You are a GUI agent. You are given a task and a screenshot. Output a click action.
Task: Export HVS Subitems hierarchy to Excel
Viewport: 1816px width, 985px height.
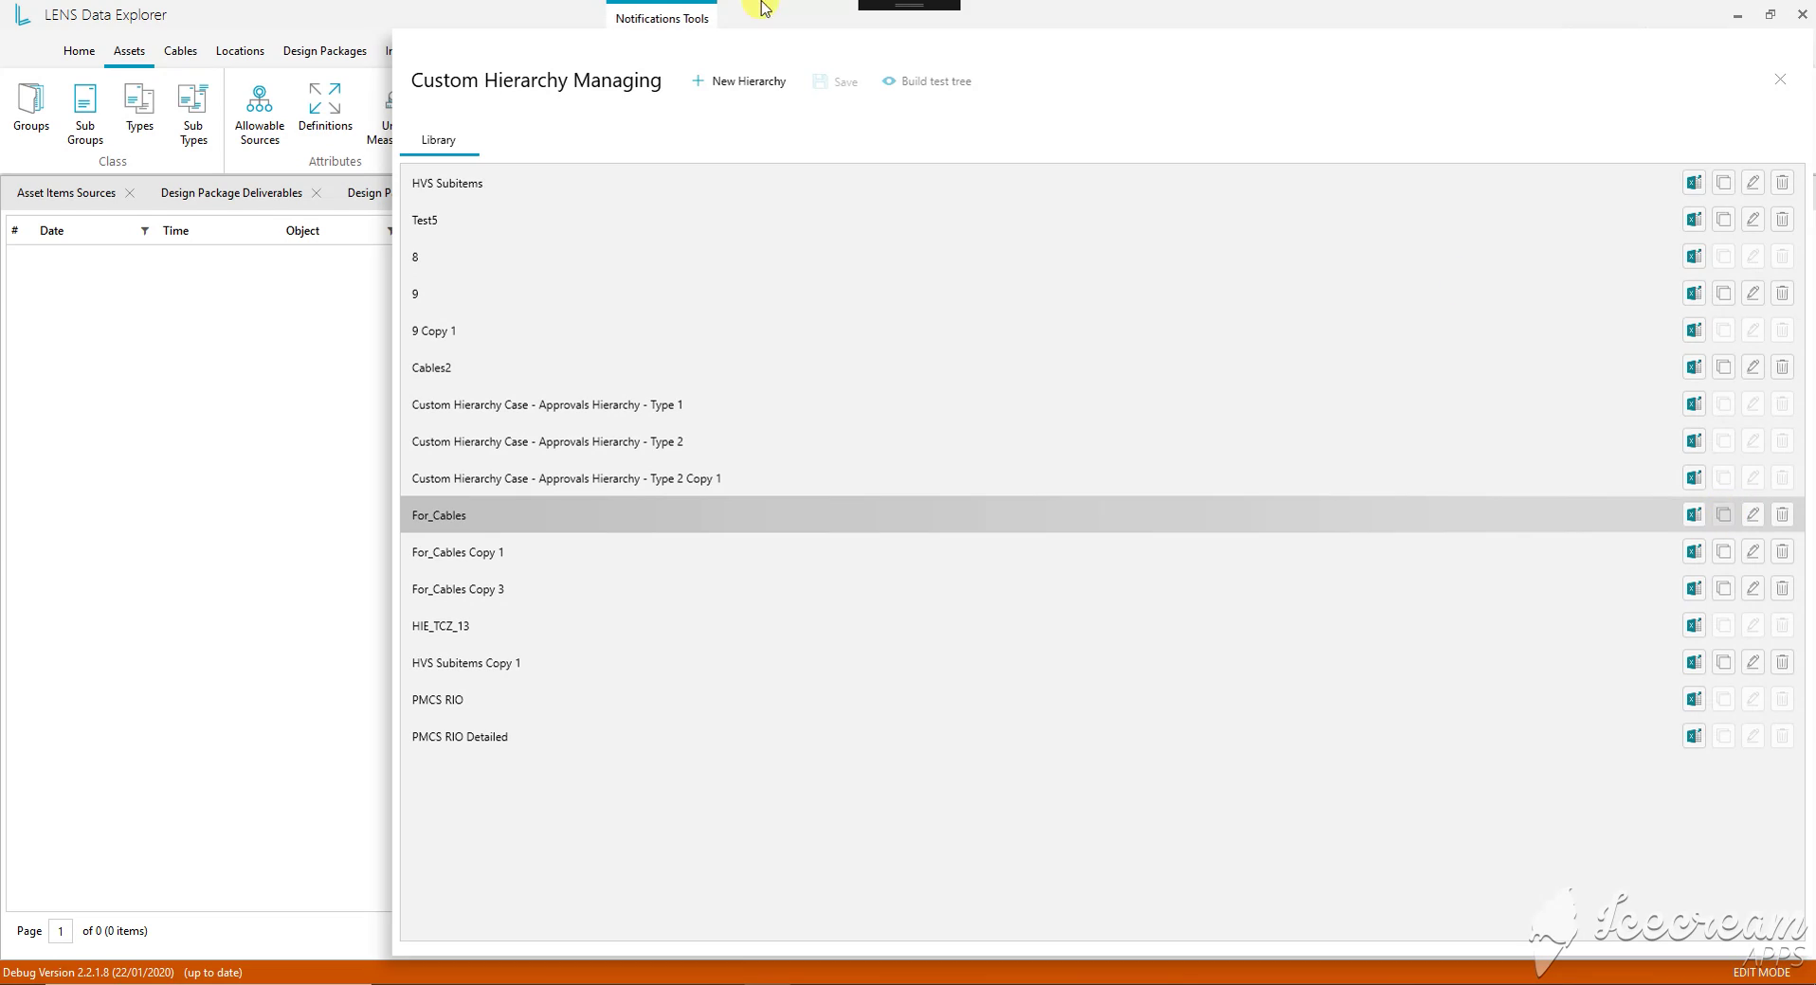click(1694, 183)
